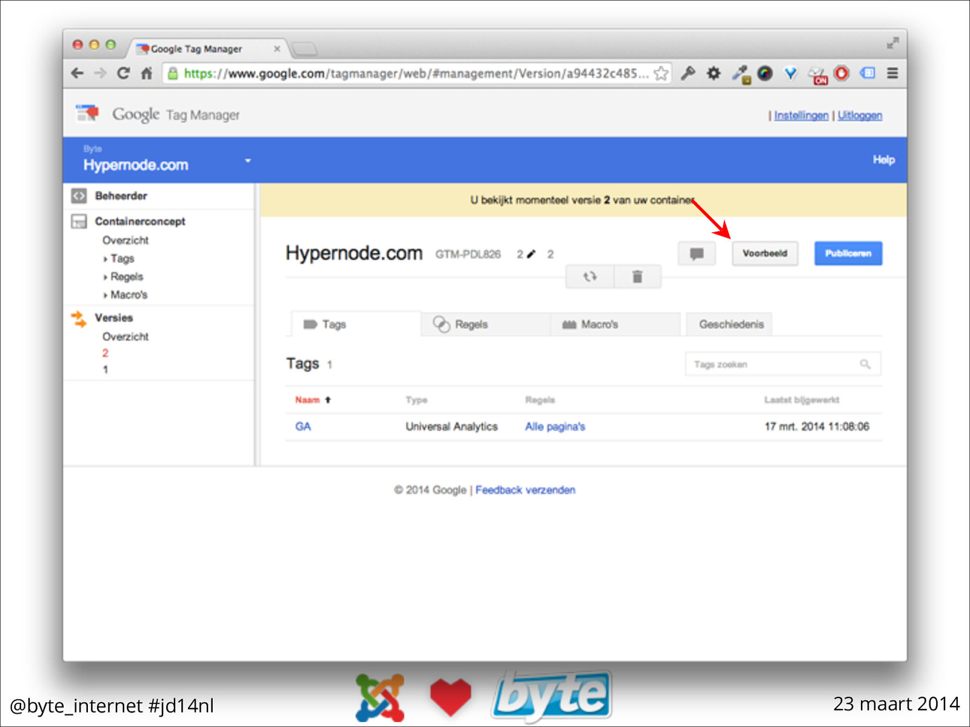Expand Tags in the sidebar tree
970x727 pixels.
click(x=105, y=259)
